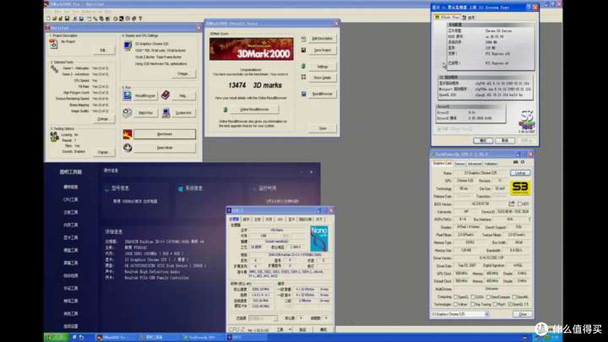
Task: Select the Graphics Card tab in GPU-Z
Action: pos(442,164)
